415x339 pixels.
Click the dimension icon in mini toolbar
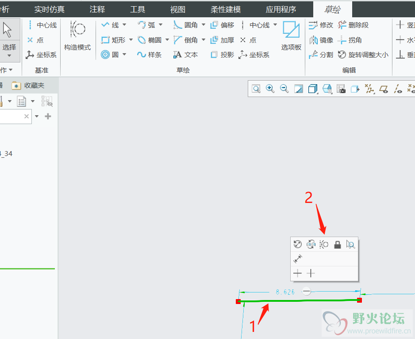click(298, 259)
